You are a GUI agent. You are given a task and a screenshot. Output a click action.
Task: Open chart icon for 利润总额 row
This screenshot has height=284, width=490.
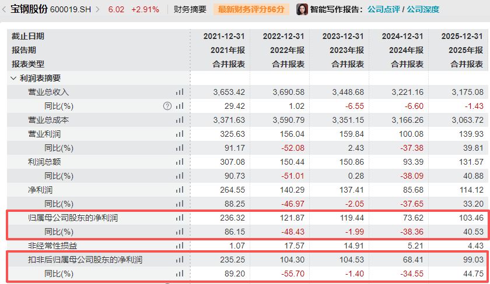click(180, 162)
